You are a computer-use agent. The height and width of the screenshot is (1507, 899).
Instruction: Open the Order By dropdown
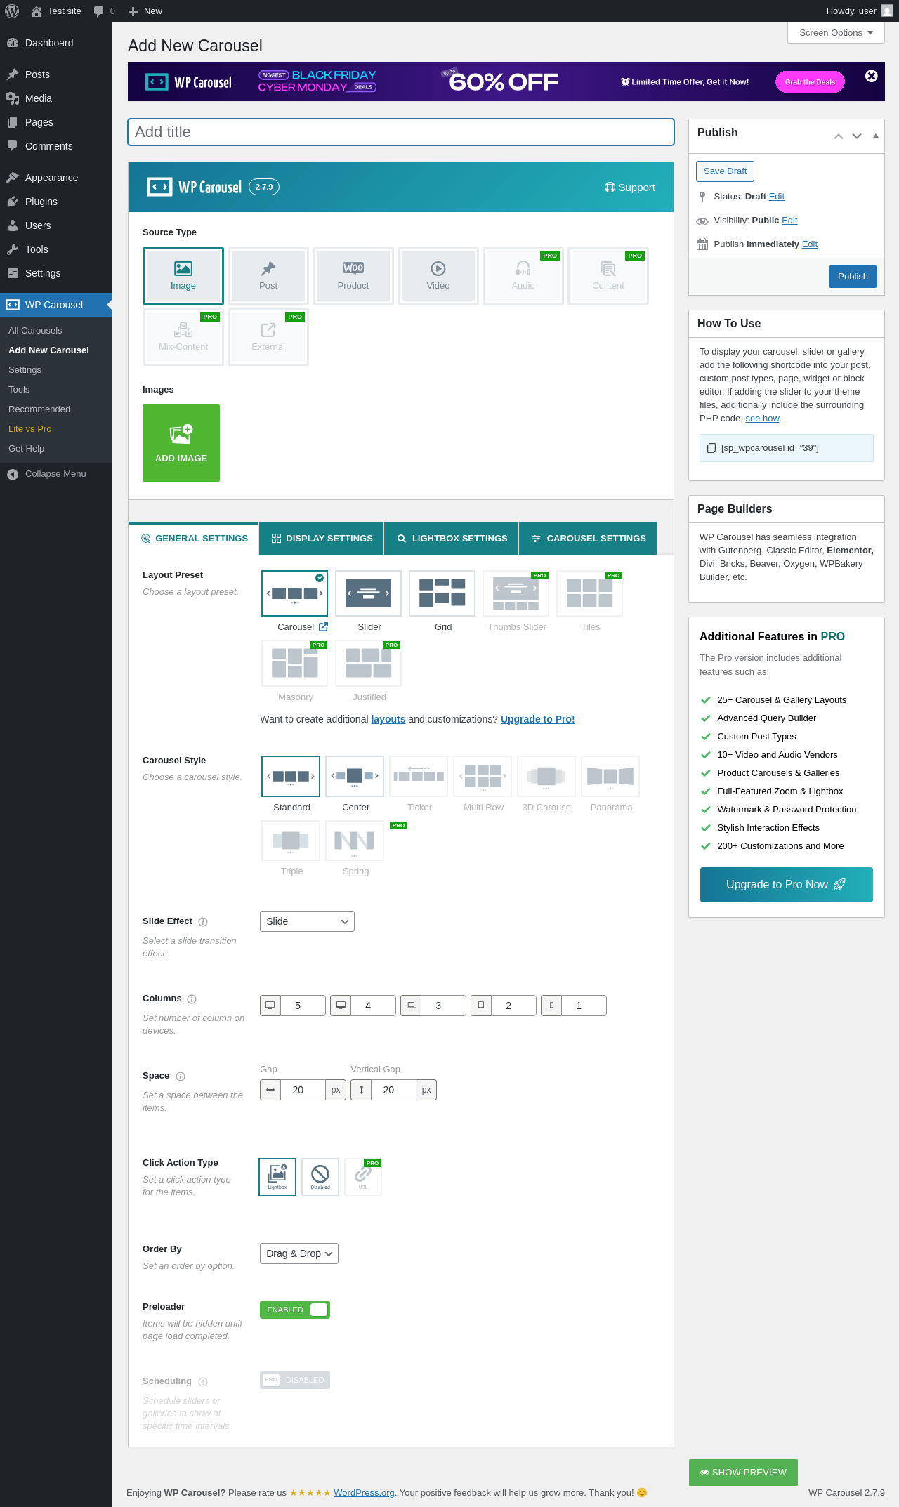[x=299, y=1253]
